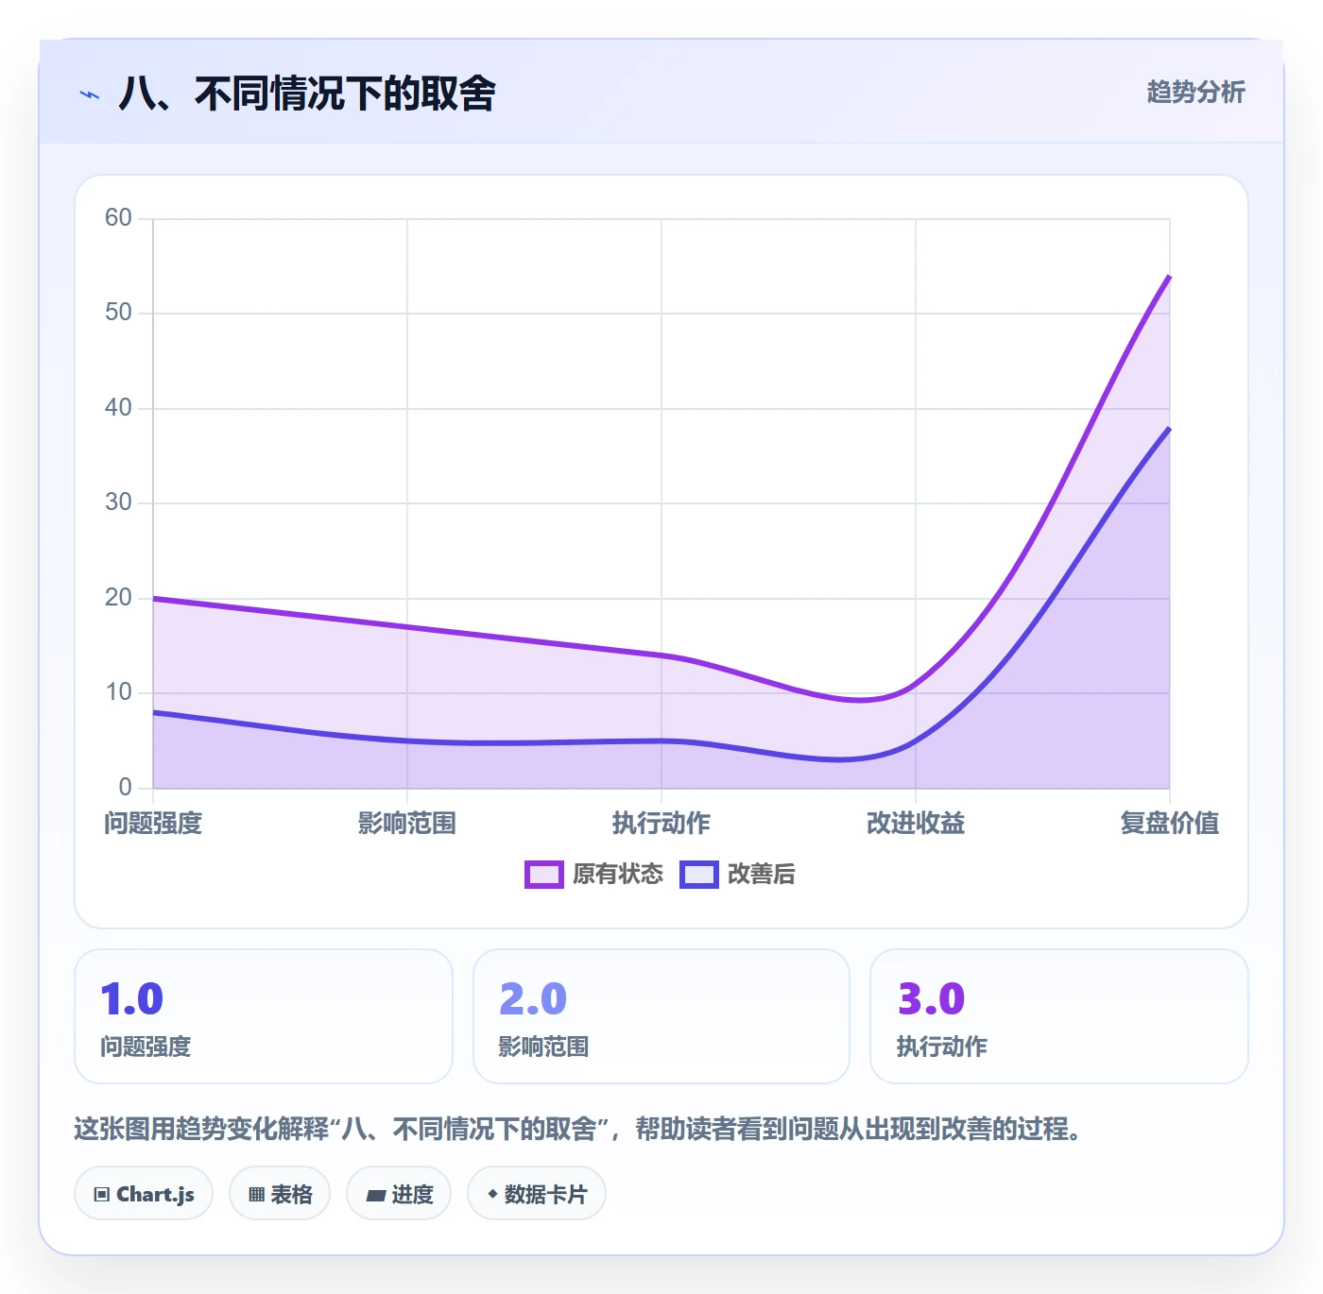Click the 影响范围 x-axis label

pyautogui.click(x=407, y=824)
